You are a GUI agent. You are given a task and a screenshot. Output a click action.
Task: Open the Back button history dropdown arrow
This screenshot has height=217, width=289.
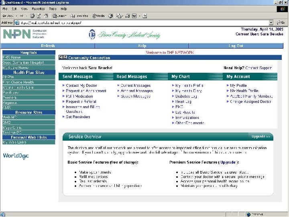[16, 16]
